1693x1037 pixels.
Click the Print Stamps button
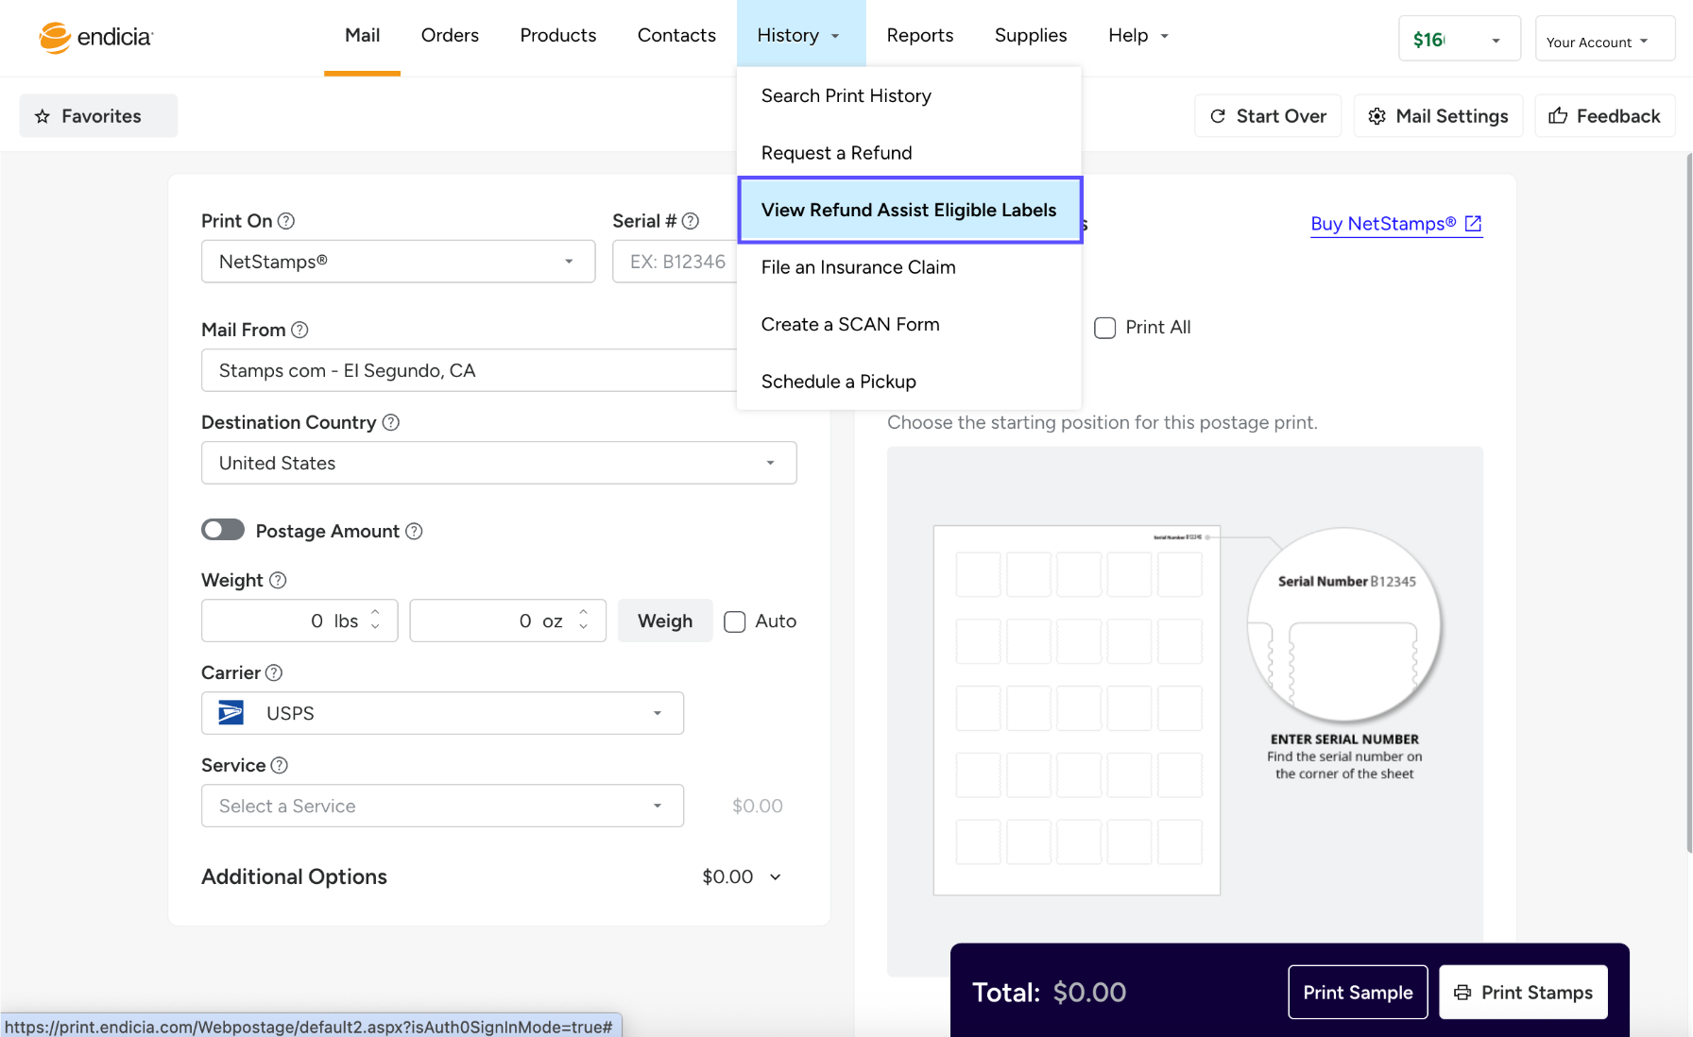(x=1523, y=992)
